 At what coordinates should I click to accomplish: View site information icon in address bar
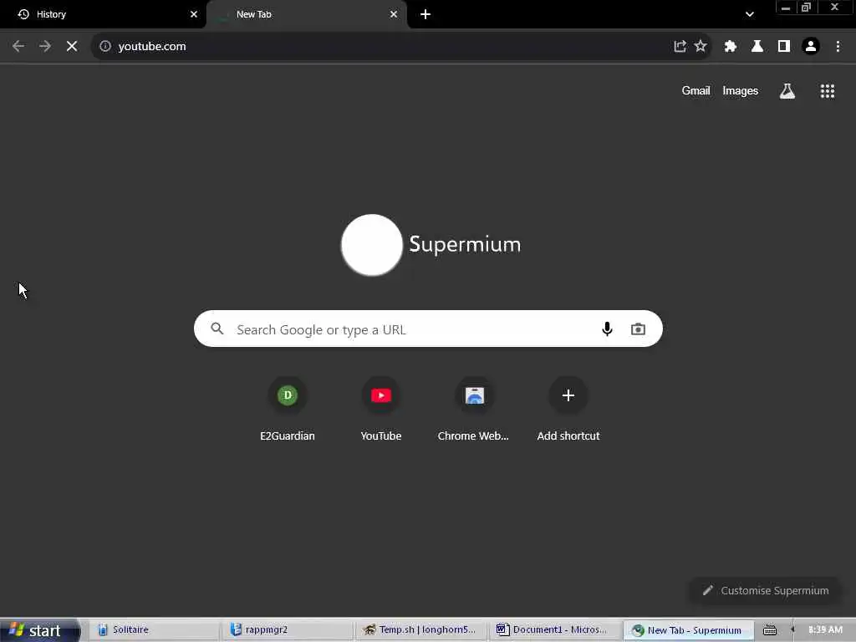tap(105, 47)
